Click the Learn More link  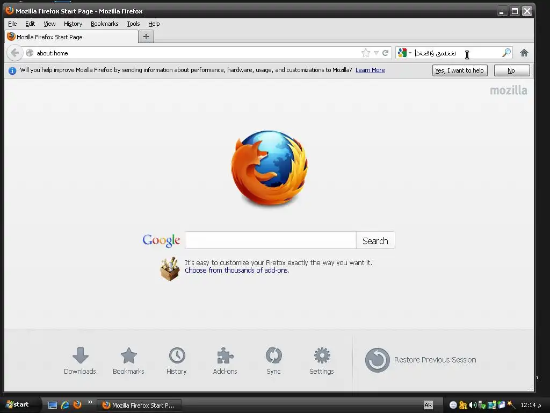click(370, 70)
